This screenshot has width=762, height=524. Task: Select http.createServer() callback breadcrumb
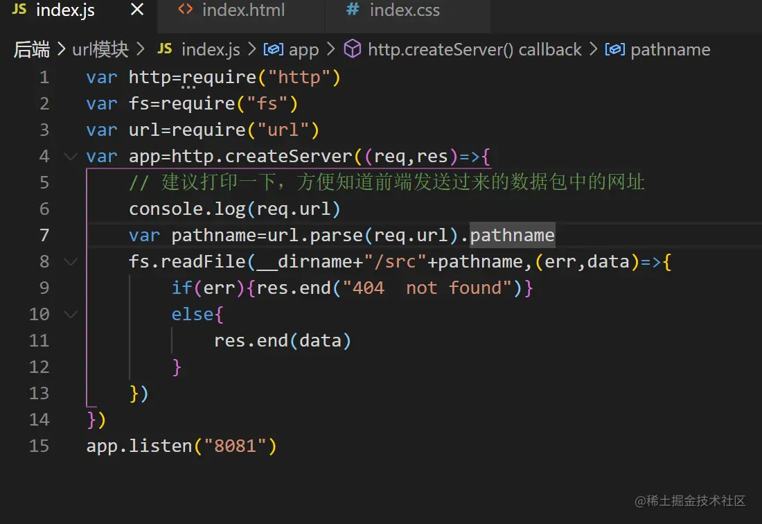pyautogui.click(x=475, y=50)
